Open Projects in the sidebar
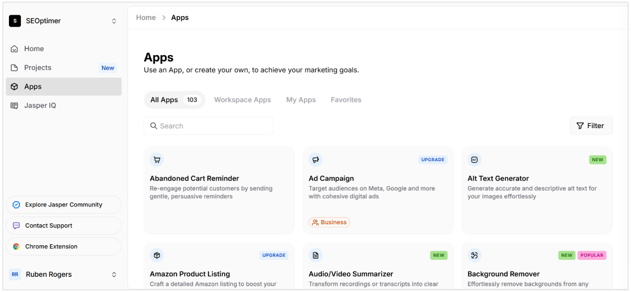 click(x=38, y=68)
